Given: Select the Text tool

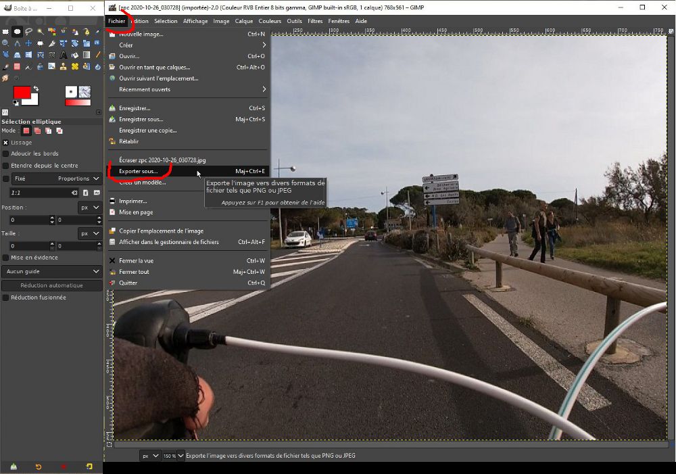Looking at the screenshot, I should 64,55.
